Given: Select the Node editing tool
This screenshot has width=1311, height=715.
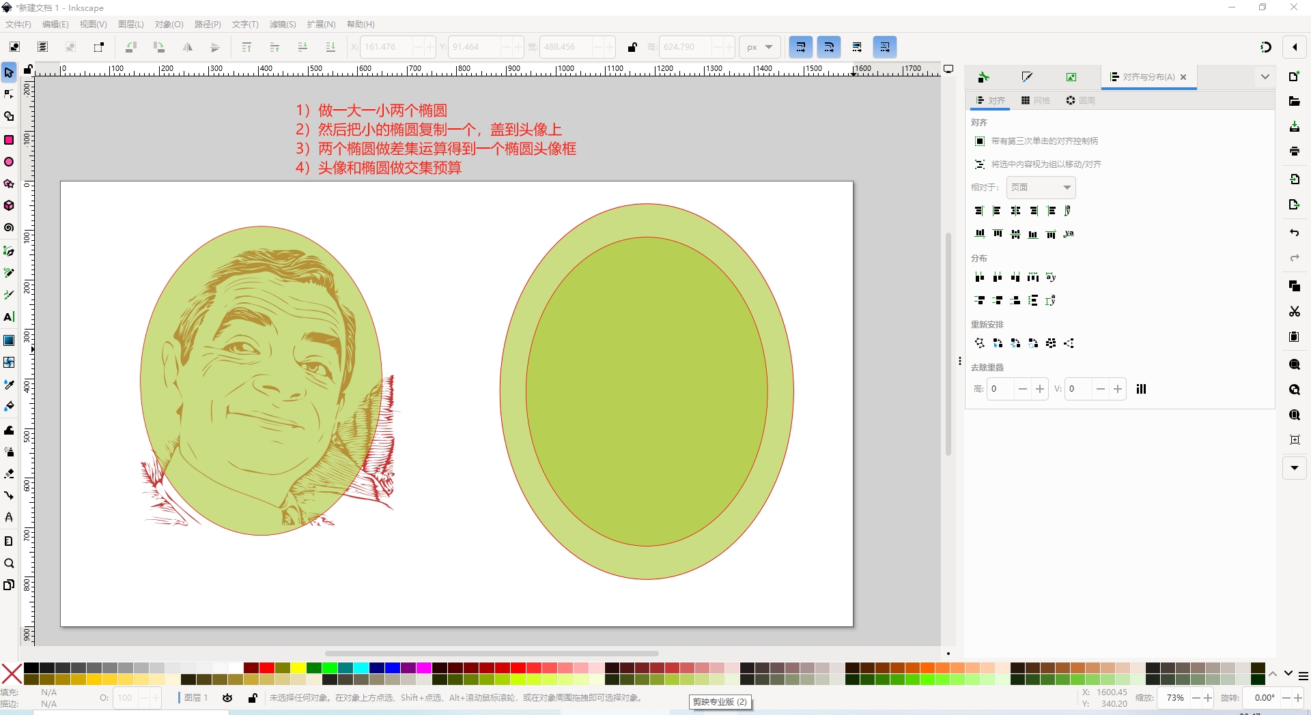Looking at the screenshot, I should tap(9, 94).
